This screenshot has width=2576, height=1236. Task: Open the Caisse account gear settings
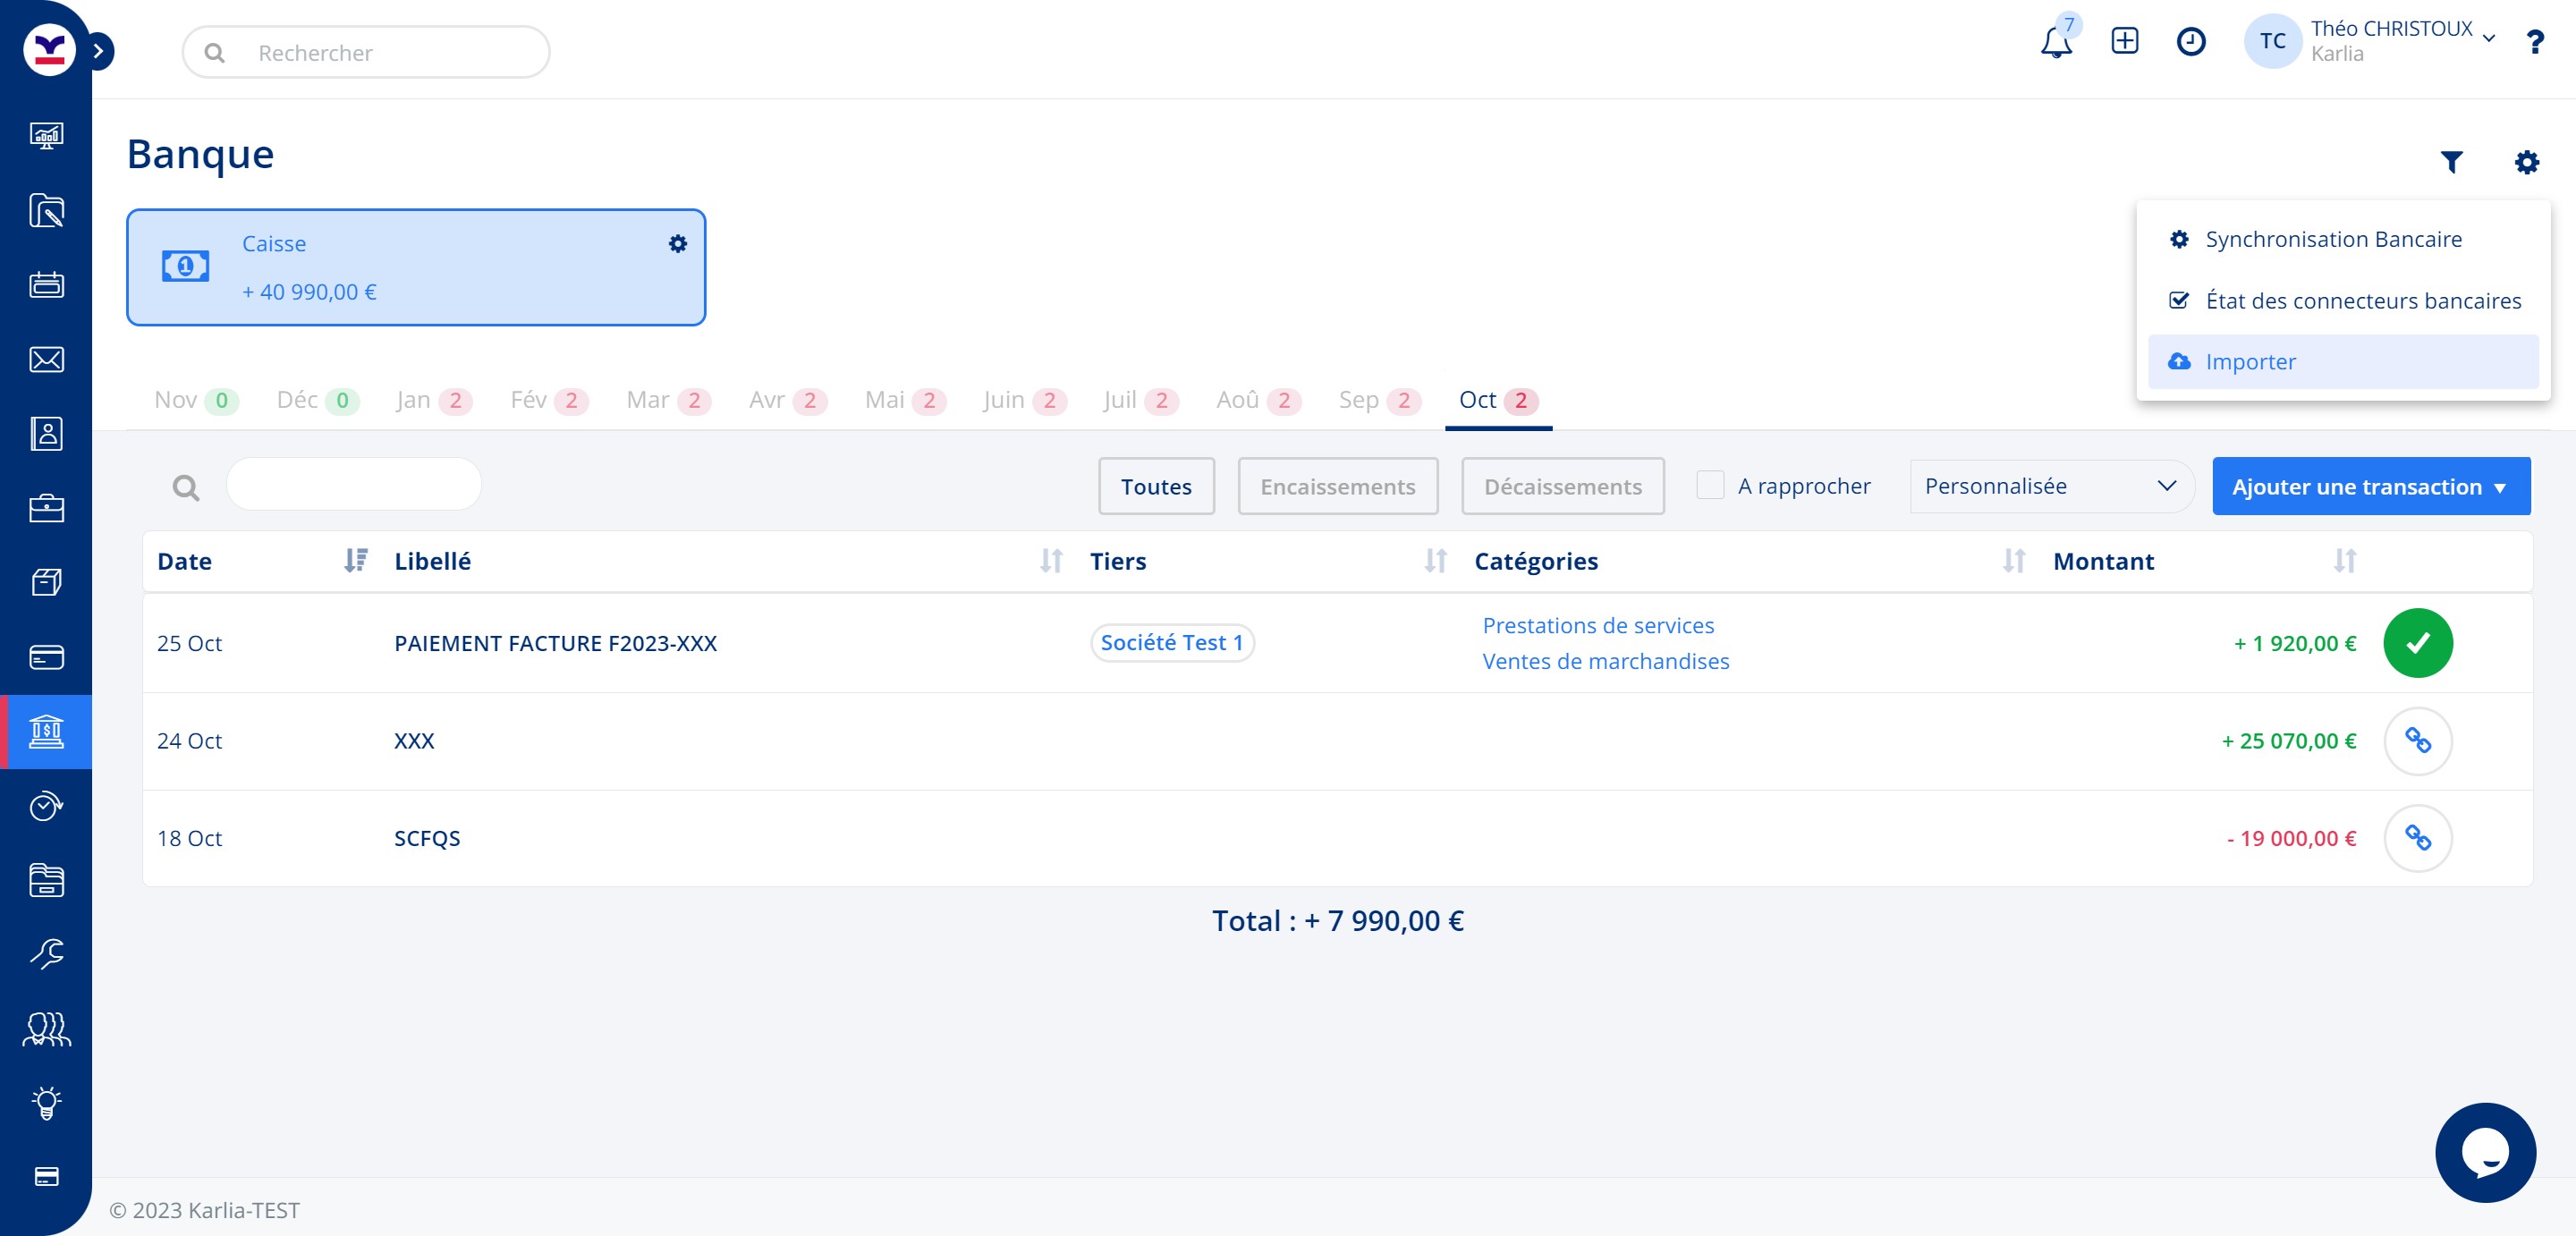pos(677,244)
